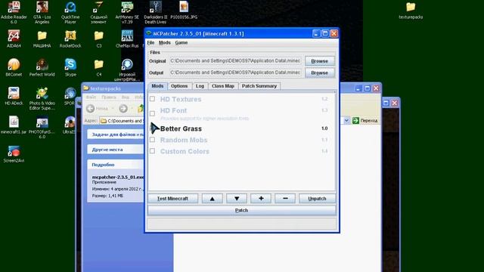Click the Переход go button
The width and height of the screenshot is (484, 272).
coord(365,121)
